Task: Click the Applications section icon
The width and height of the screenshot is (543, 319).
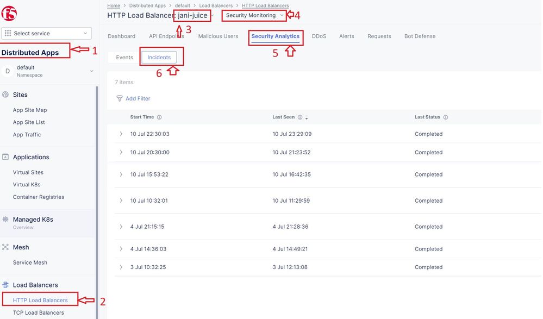Action: [5, 157]
